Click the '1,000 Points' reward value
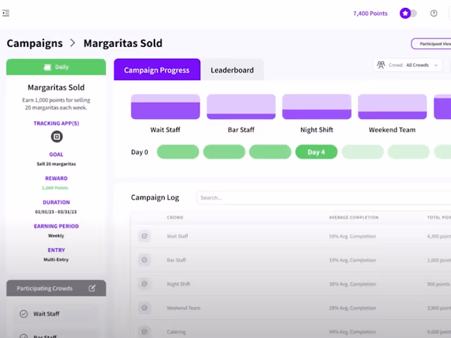This screenshot has height=338, width=451. tap(55, 188)
